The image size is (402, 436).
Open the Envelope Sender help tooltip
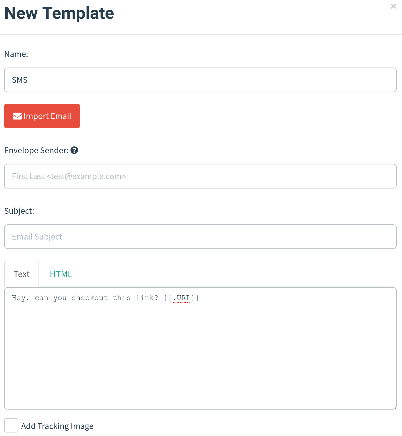pos(75,150)
